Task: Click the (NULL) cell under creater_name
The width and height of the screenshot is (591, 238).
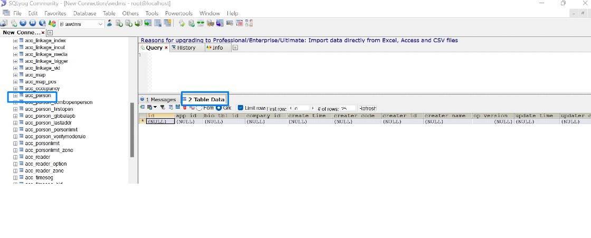Action: 448,121
